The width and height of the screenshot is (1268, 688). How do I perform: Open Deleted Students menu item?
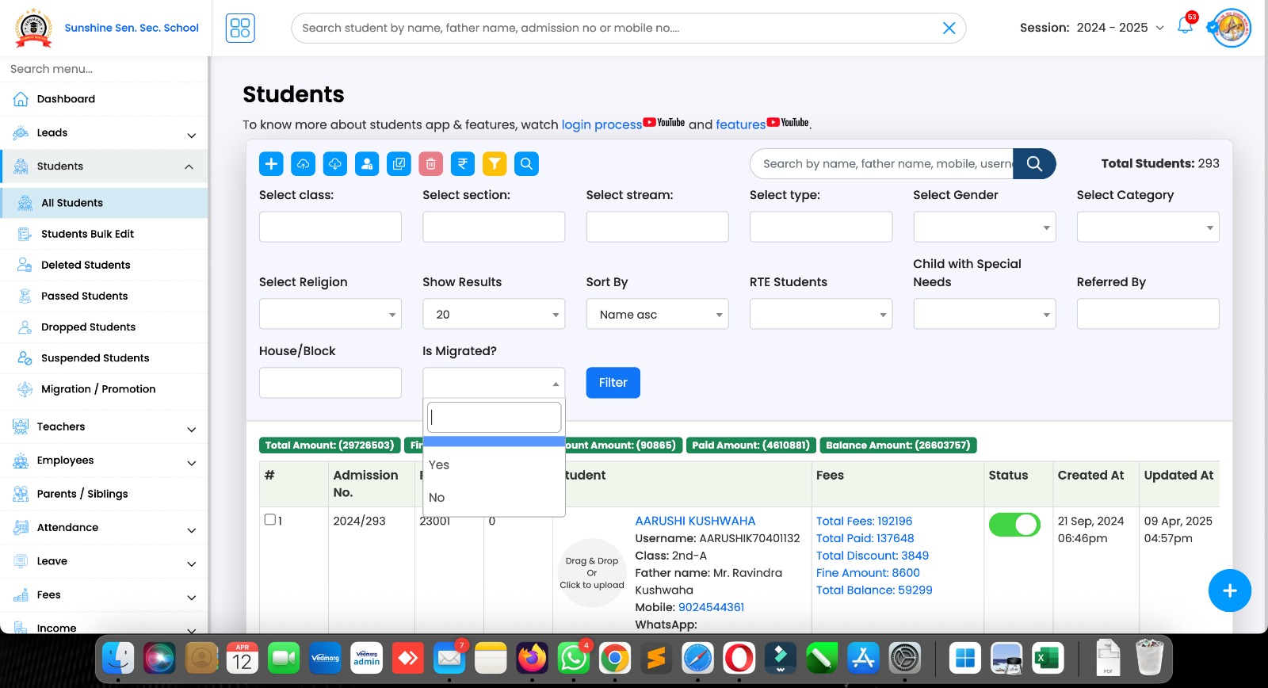coord(104,265)
